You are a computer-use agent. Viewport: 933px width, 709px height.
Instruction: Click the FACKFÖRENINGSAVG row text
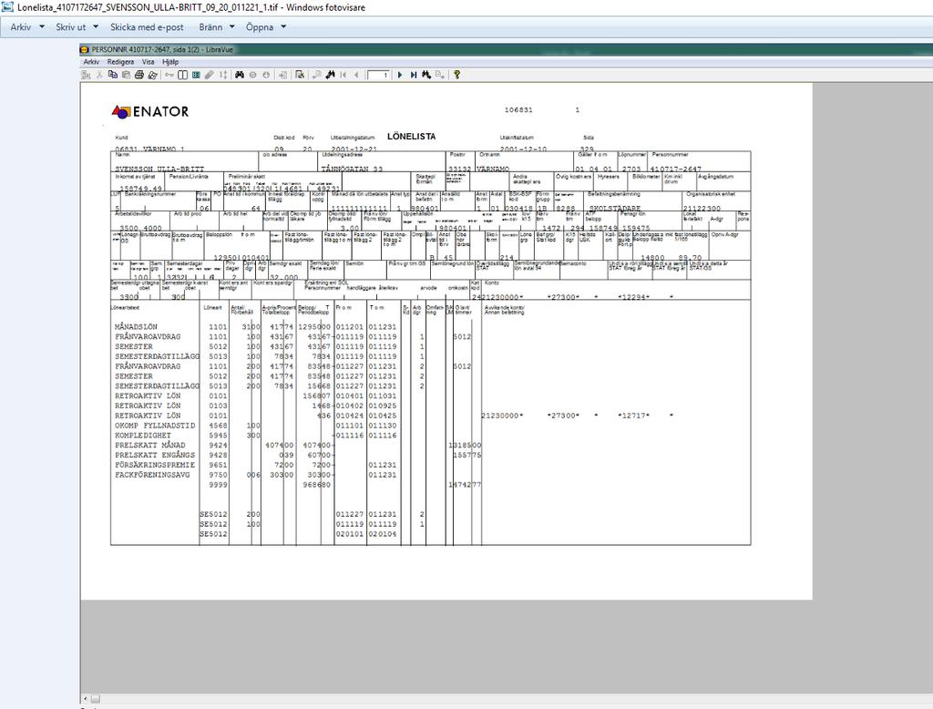[152, 475]
